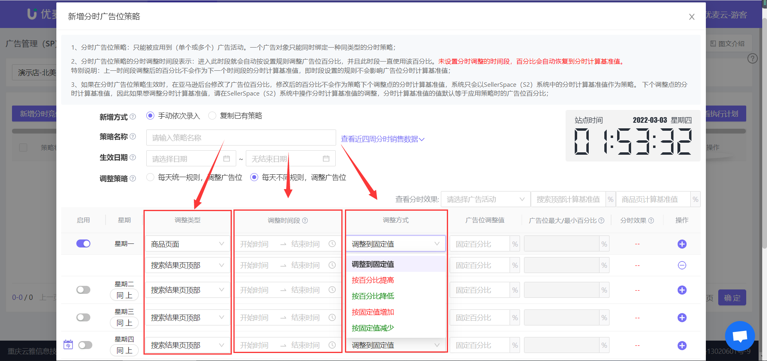Screen dimensions: 767x361
Task: Open 星期三 搜索结果页顶部 type dropdown
Action: [187, 317]
